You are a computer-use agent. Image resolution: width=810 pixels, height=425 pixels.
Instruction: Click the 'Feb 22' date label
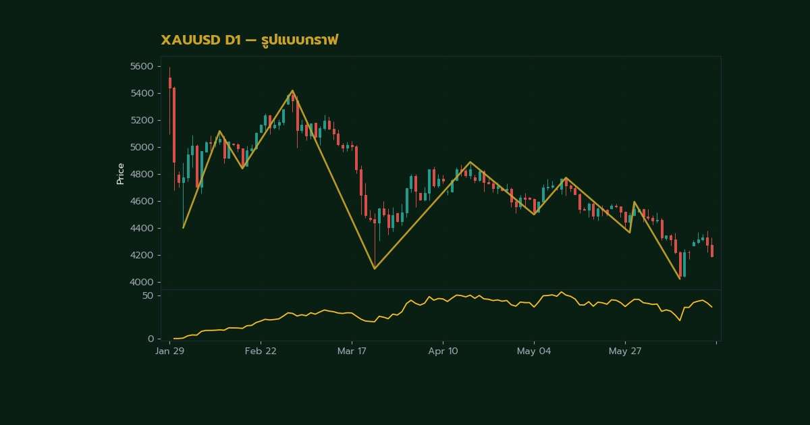coord(261,351)
